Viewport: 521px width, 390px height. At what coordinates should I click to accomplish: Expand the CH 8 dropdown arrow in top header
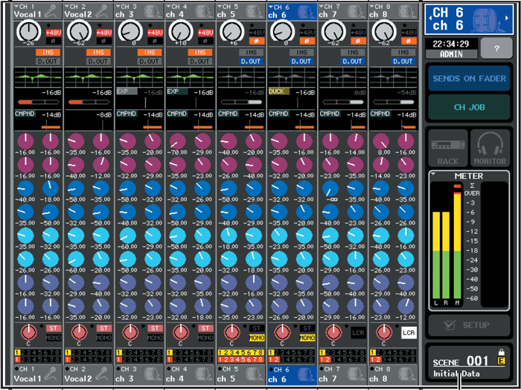[x=372, y=6]
